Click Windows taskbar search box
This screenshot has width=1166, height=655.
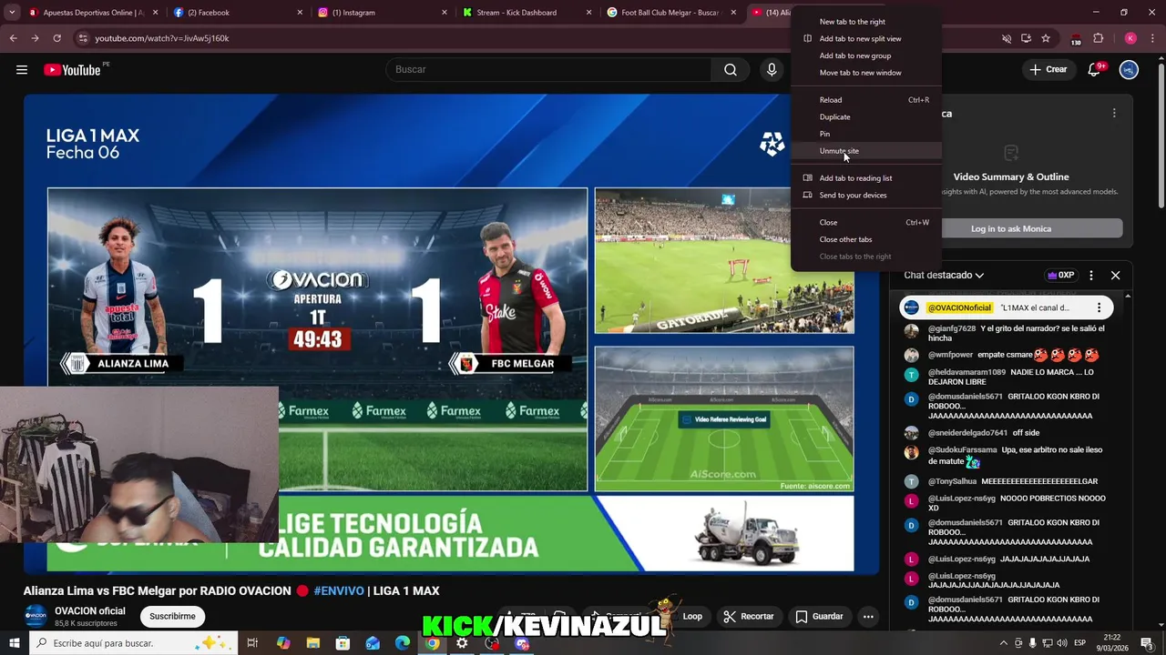tap(134, 643)
